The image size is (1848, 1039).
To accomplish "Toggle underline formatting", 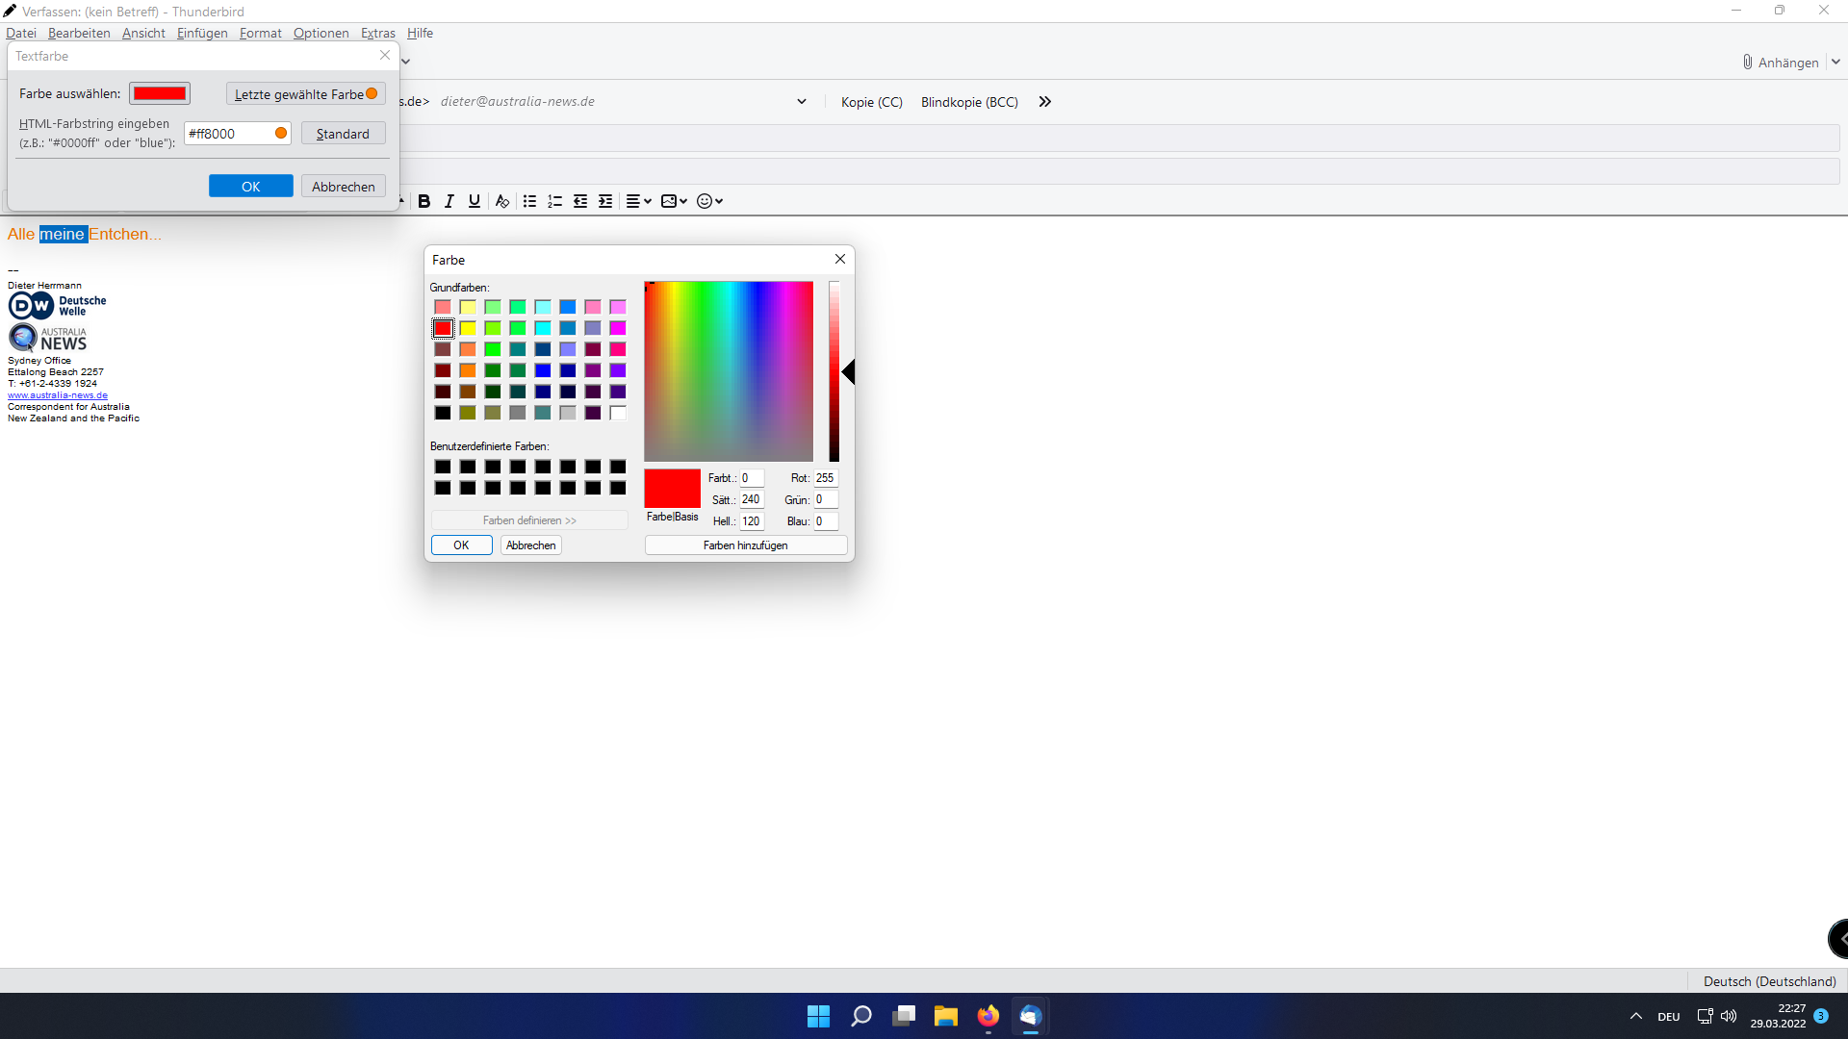I will pos(474,201).
